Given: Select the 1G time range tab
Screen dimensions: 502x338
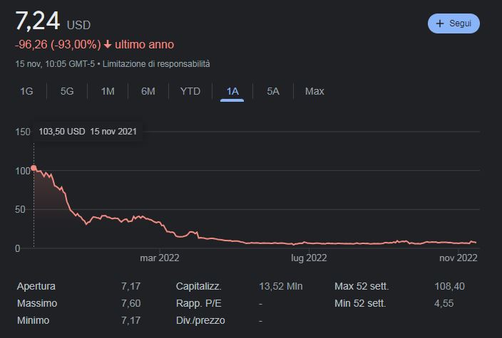Looking at the screenshot, I should (26, 91).
